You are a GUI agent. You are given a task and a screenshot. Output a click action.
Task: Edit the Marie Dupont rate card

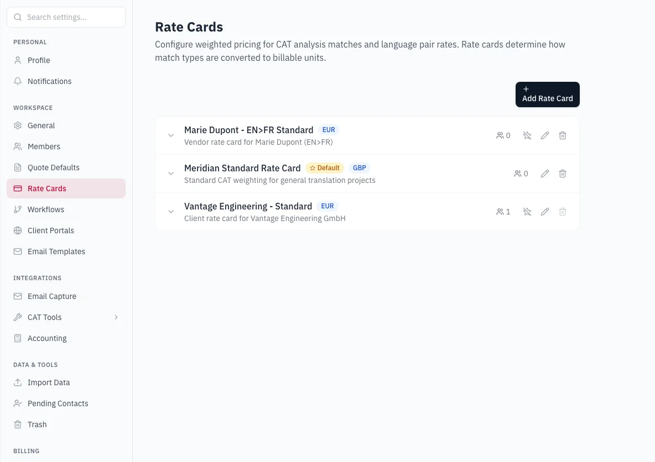pos(545,135)
